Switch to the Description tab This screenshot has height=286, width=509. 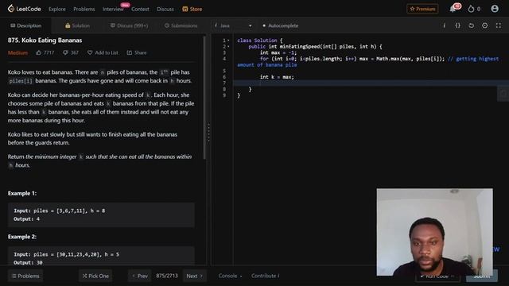pyautogui.click(x=25, y=25)
